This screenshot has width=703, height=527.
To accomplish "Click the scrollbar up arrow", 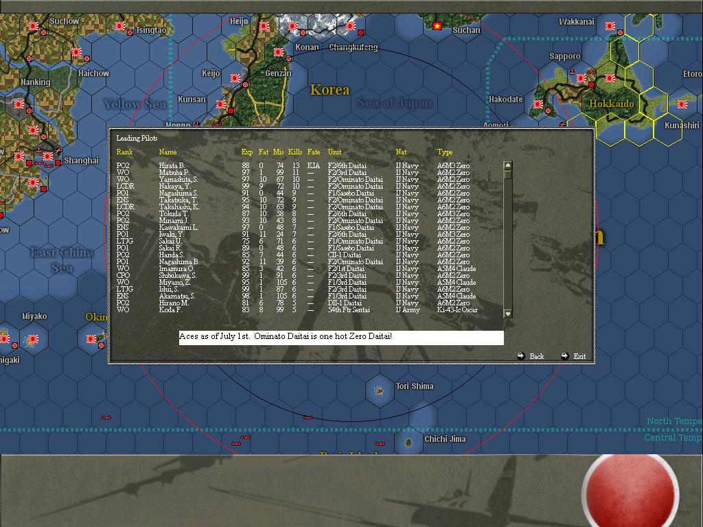I will [x=507, y=163].
